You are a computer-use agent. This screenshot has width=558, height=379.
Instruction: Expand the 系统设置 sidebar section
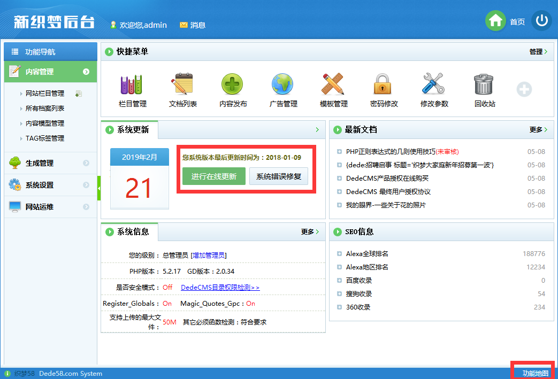(x=50, y=185)
